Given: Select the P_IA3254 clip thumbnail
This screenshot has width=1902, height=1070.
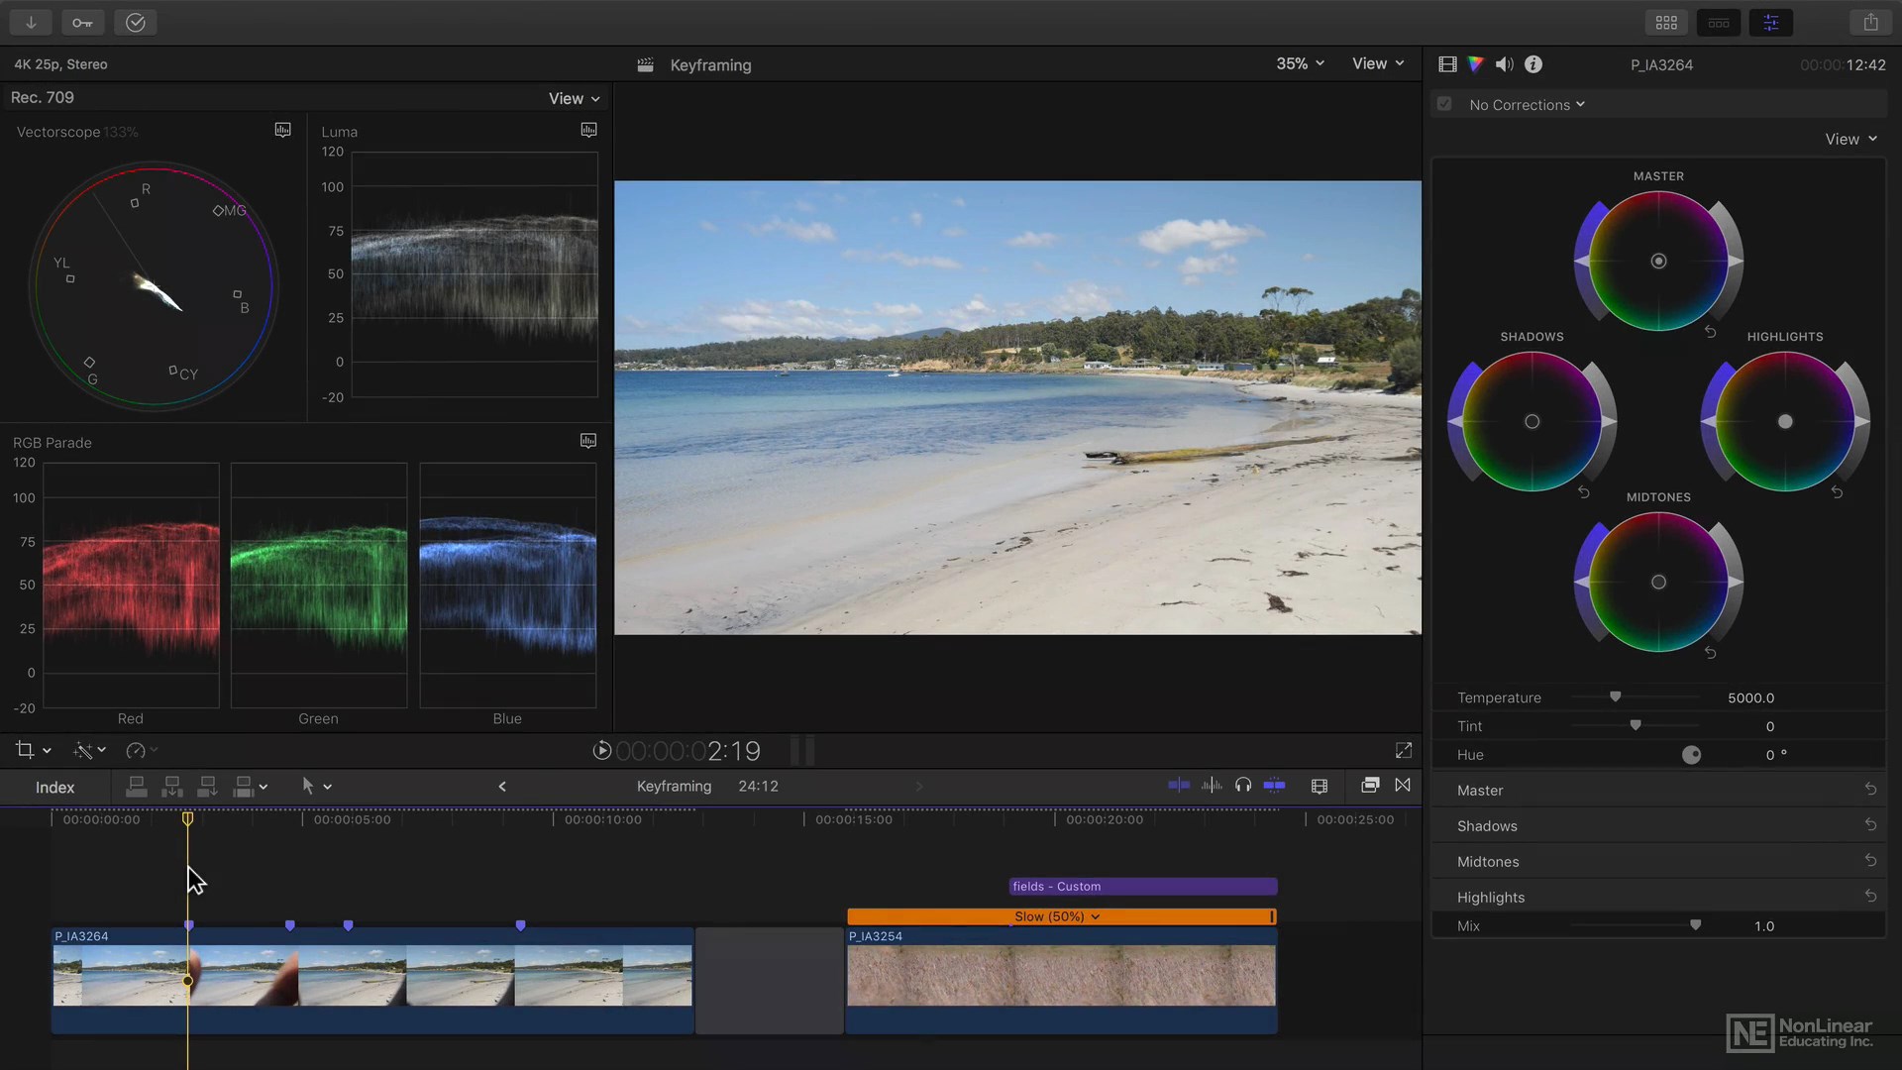Looking at the screenshot, I should click(1060, 975).
